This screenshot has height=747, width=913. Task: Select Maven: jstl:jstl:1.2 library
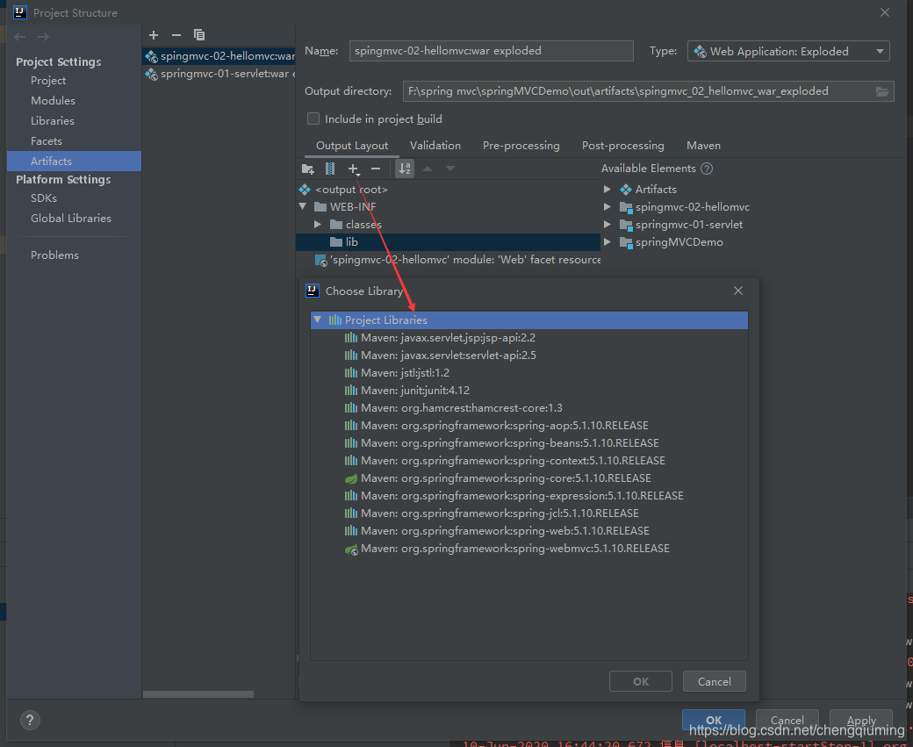coord(528,373)
